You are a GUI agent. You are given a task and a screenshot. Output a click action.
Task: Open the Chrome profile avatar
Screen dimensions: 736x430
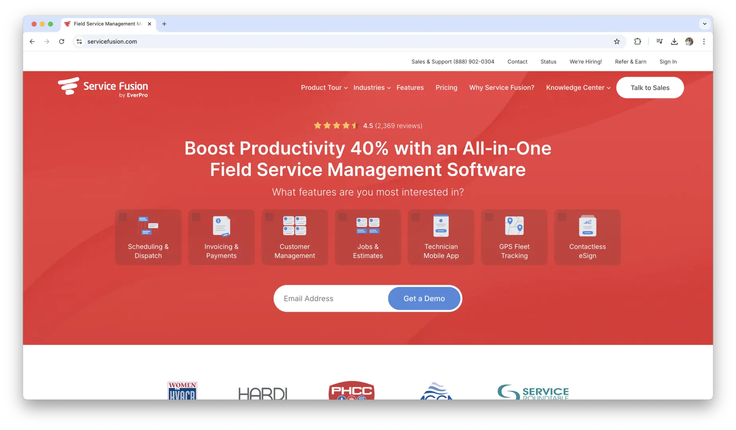point(689,41)
